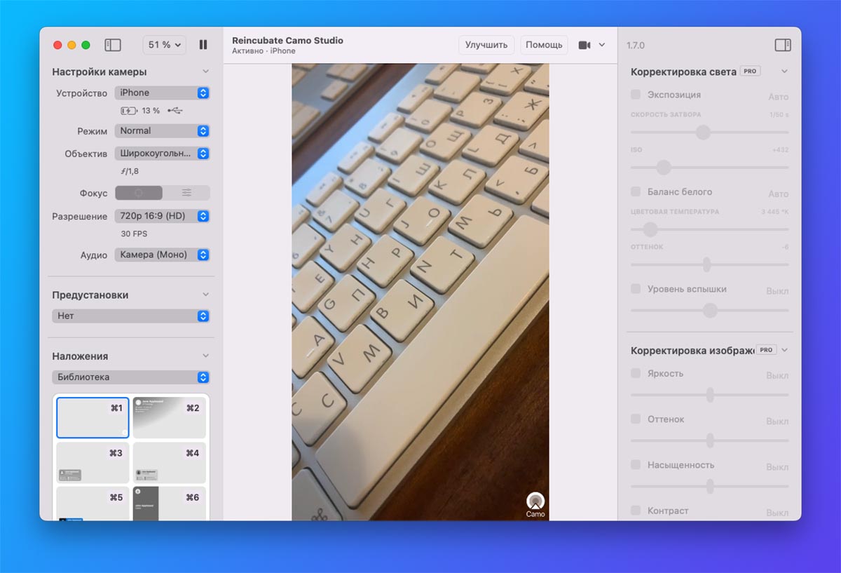Select overlay thumbnail ⌘6
The height and width of the screenshot is (573, 841).
pos(169,504)
